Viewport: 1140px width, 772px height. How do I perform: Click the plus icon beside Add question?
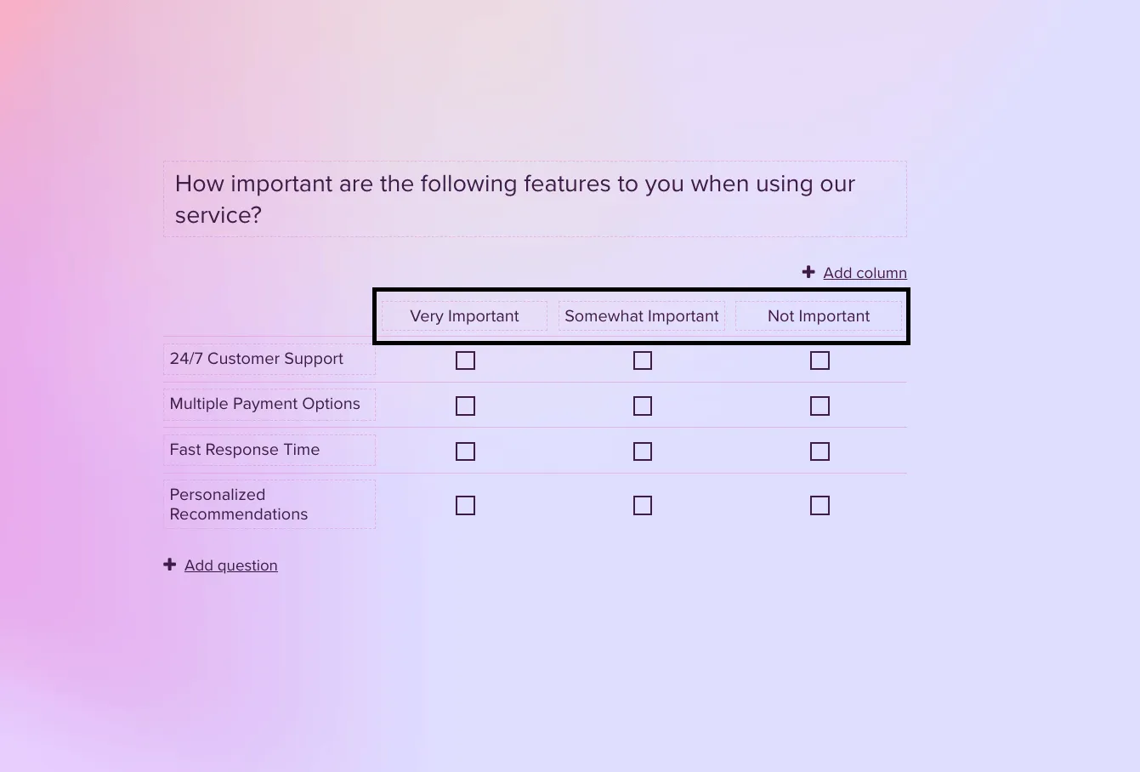[x=170, y=565]
